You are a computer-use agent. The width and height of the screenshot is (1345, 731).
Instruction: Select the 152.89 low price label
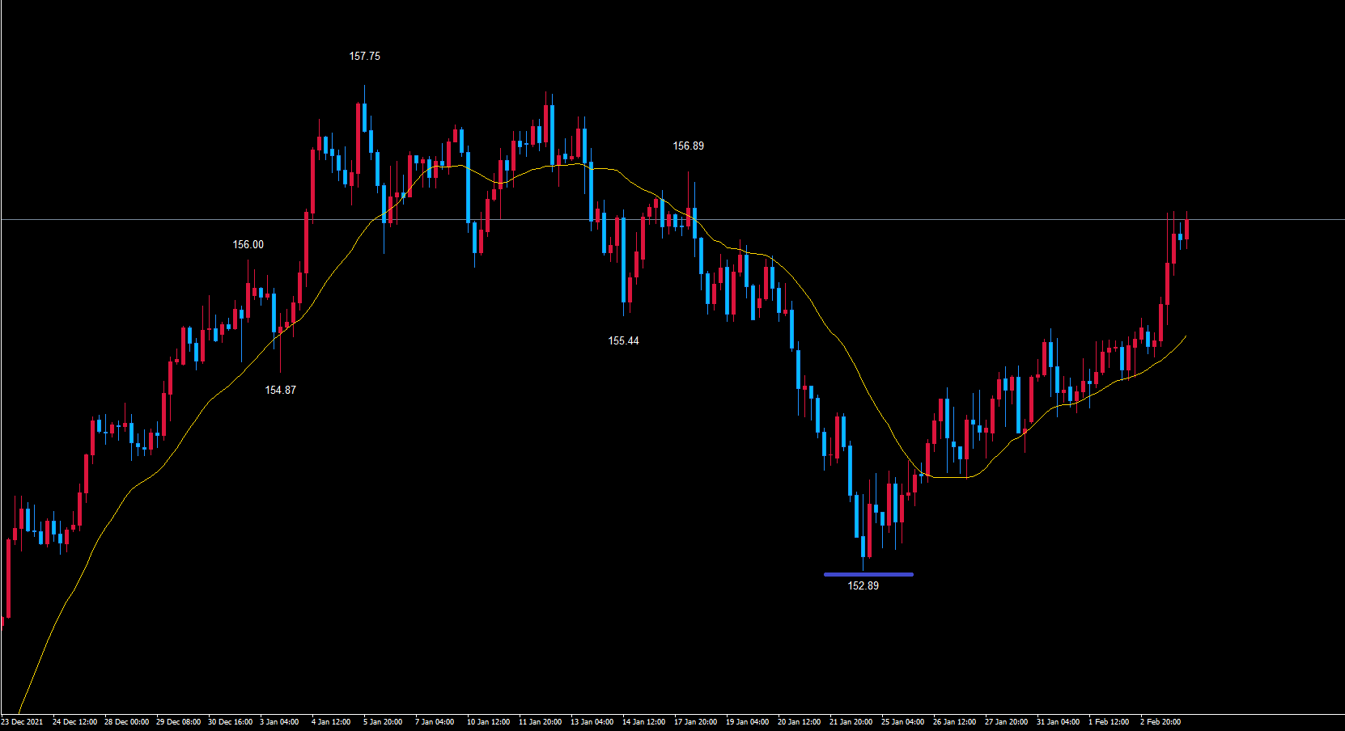point(863,586)
